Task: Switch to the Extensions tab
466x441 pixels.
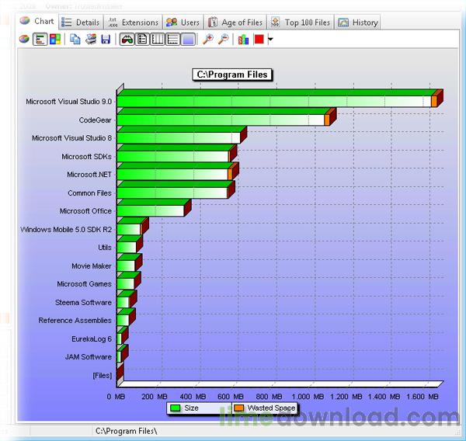Action: pyautogui.click(x=133, y=23)
